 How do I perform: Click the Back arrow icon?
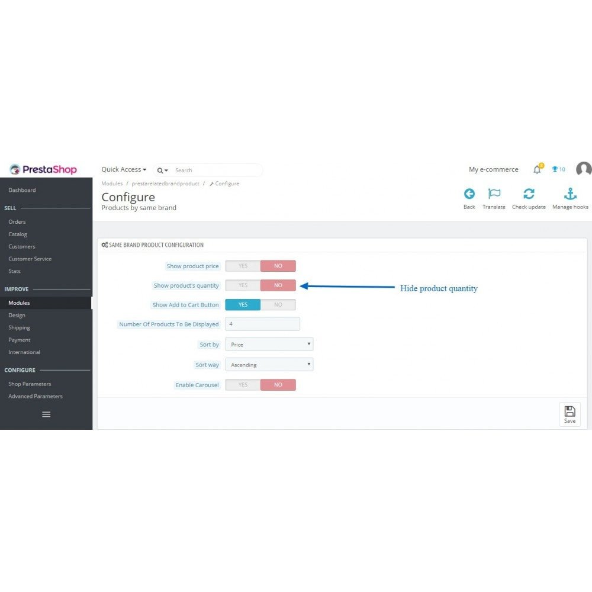469,194
